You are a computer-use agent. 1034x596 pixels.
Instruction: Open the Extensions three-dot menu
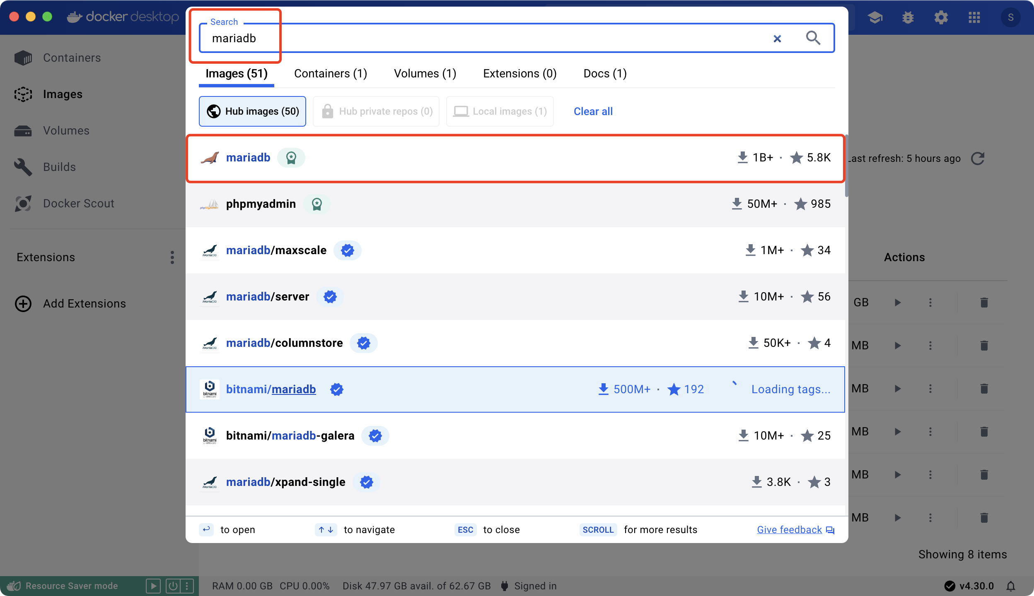[x=172, y=257]
